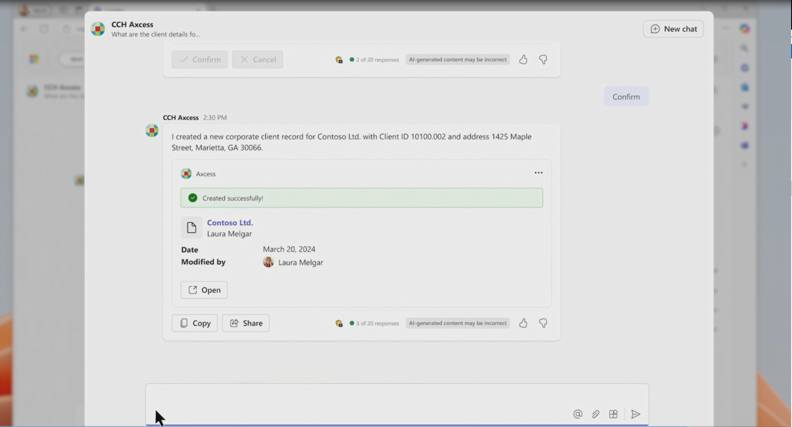Click the thumbs down icon on latest response
Screen dimensions: 792x427
543,323
